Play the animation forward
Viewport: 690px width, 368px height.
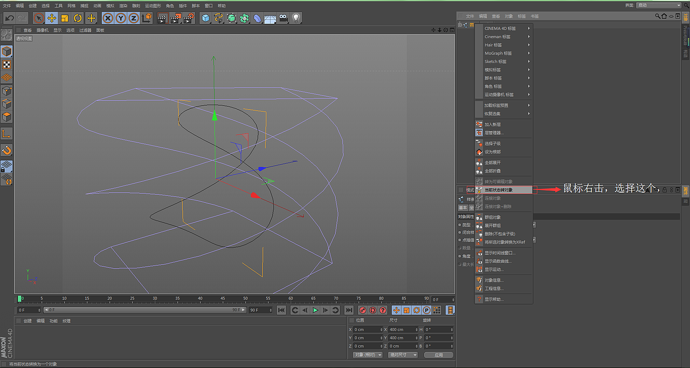click(x=315, y=310)
